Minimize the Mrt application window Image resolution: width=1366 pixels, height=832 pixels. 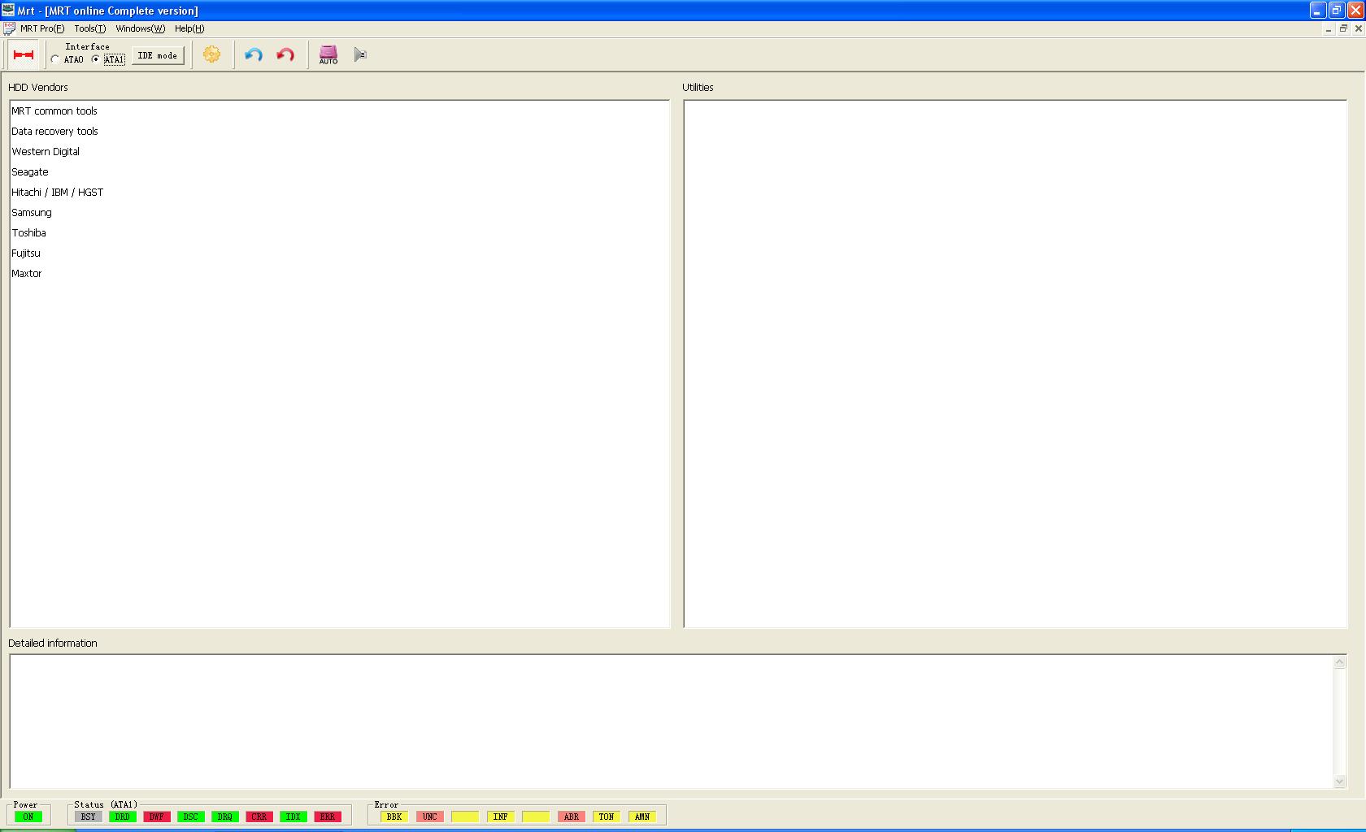point(1318,11)
